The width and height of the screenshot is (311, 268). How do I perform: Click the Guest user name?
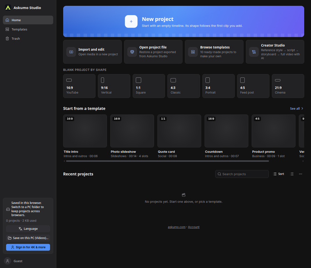18,261
